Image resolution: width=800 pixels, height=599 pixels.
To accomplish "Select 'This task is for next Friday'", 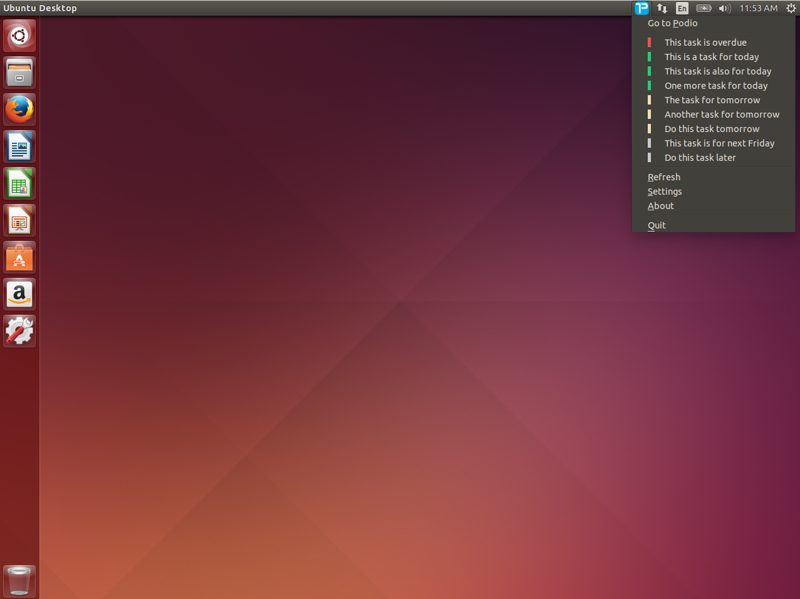I will (719, 143).
